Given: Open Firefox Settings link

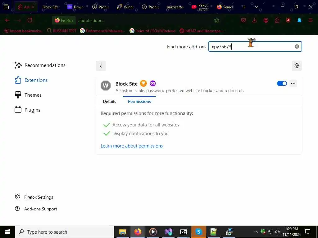Looking at the screenshot, I should pyautogui.click(x=34, y=197).
